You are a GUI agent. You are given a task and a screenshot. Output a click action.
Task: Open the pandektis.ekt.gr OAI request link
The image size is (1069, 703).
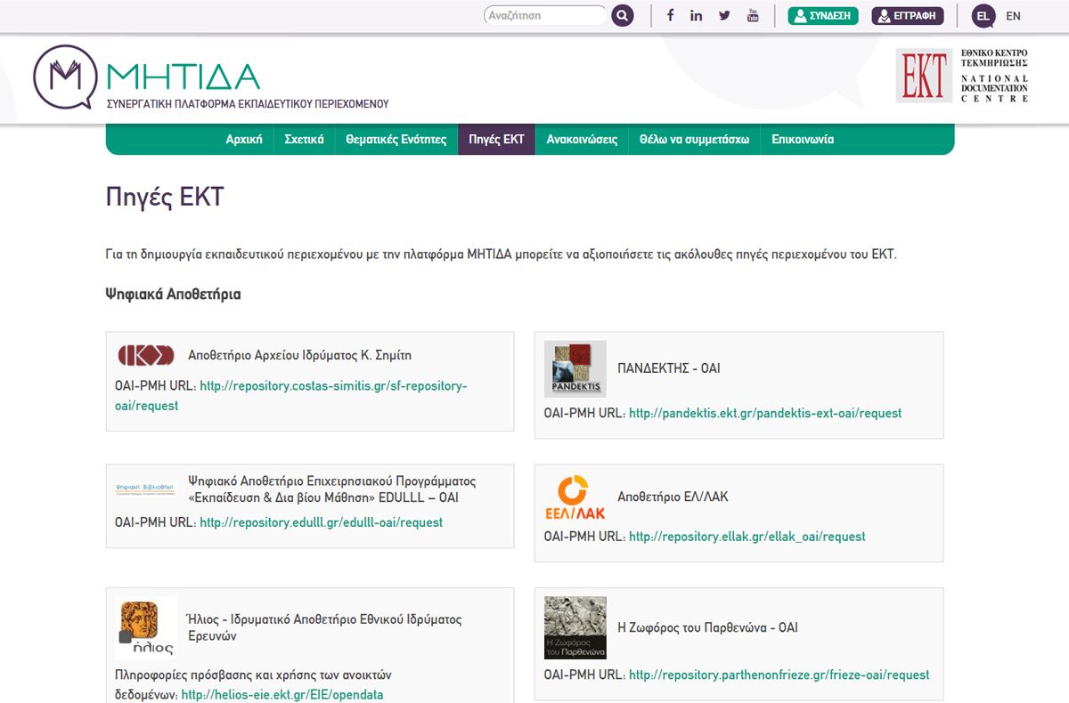[765, 413]
